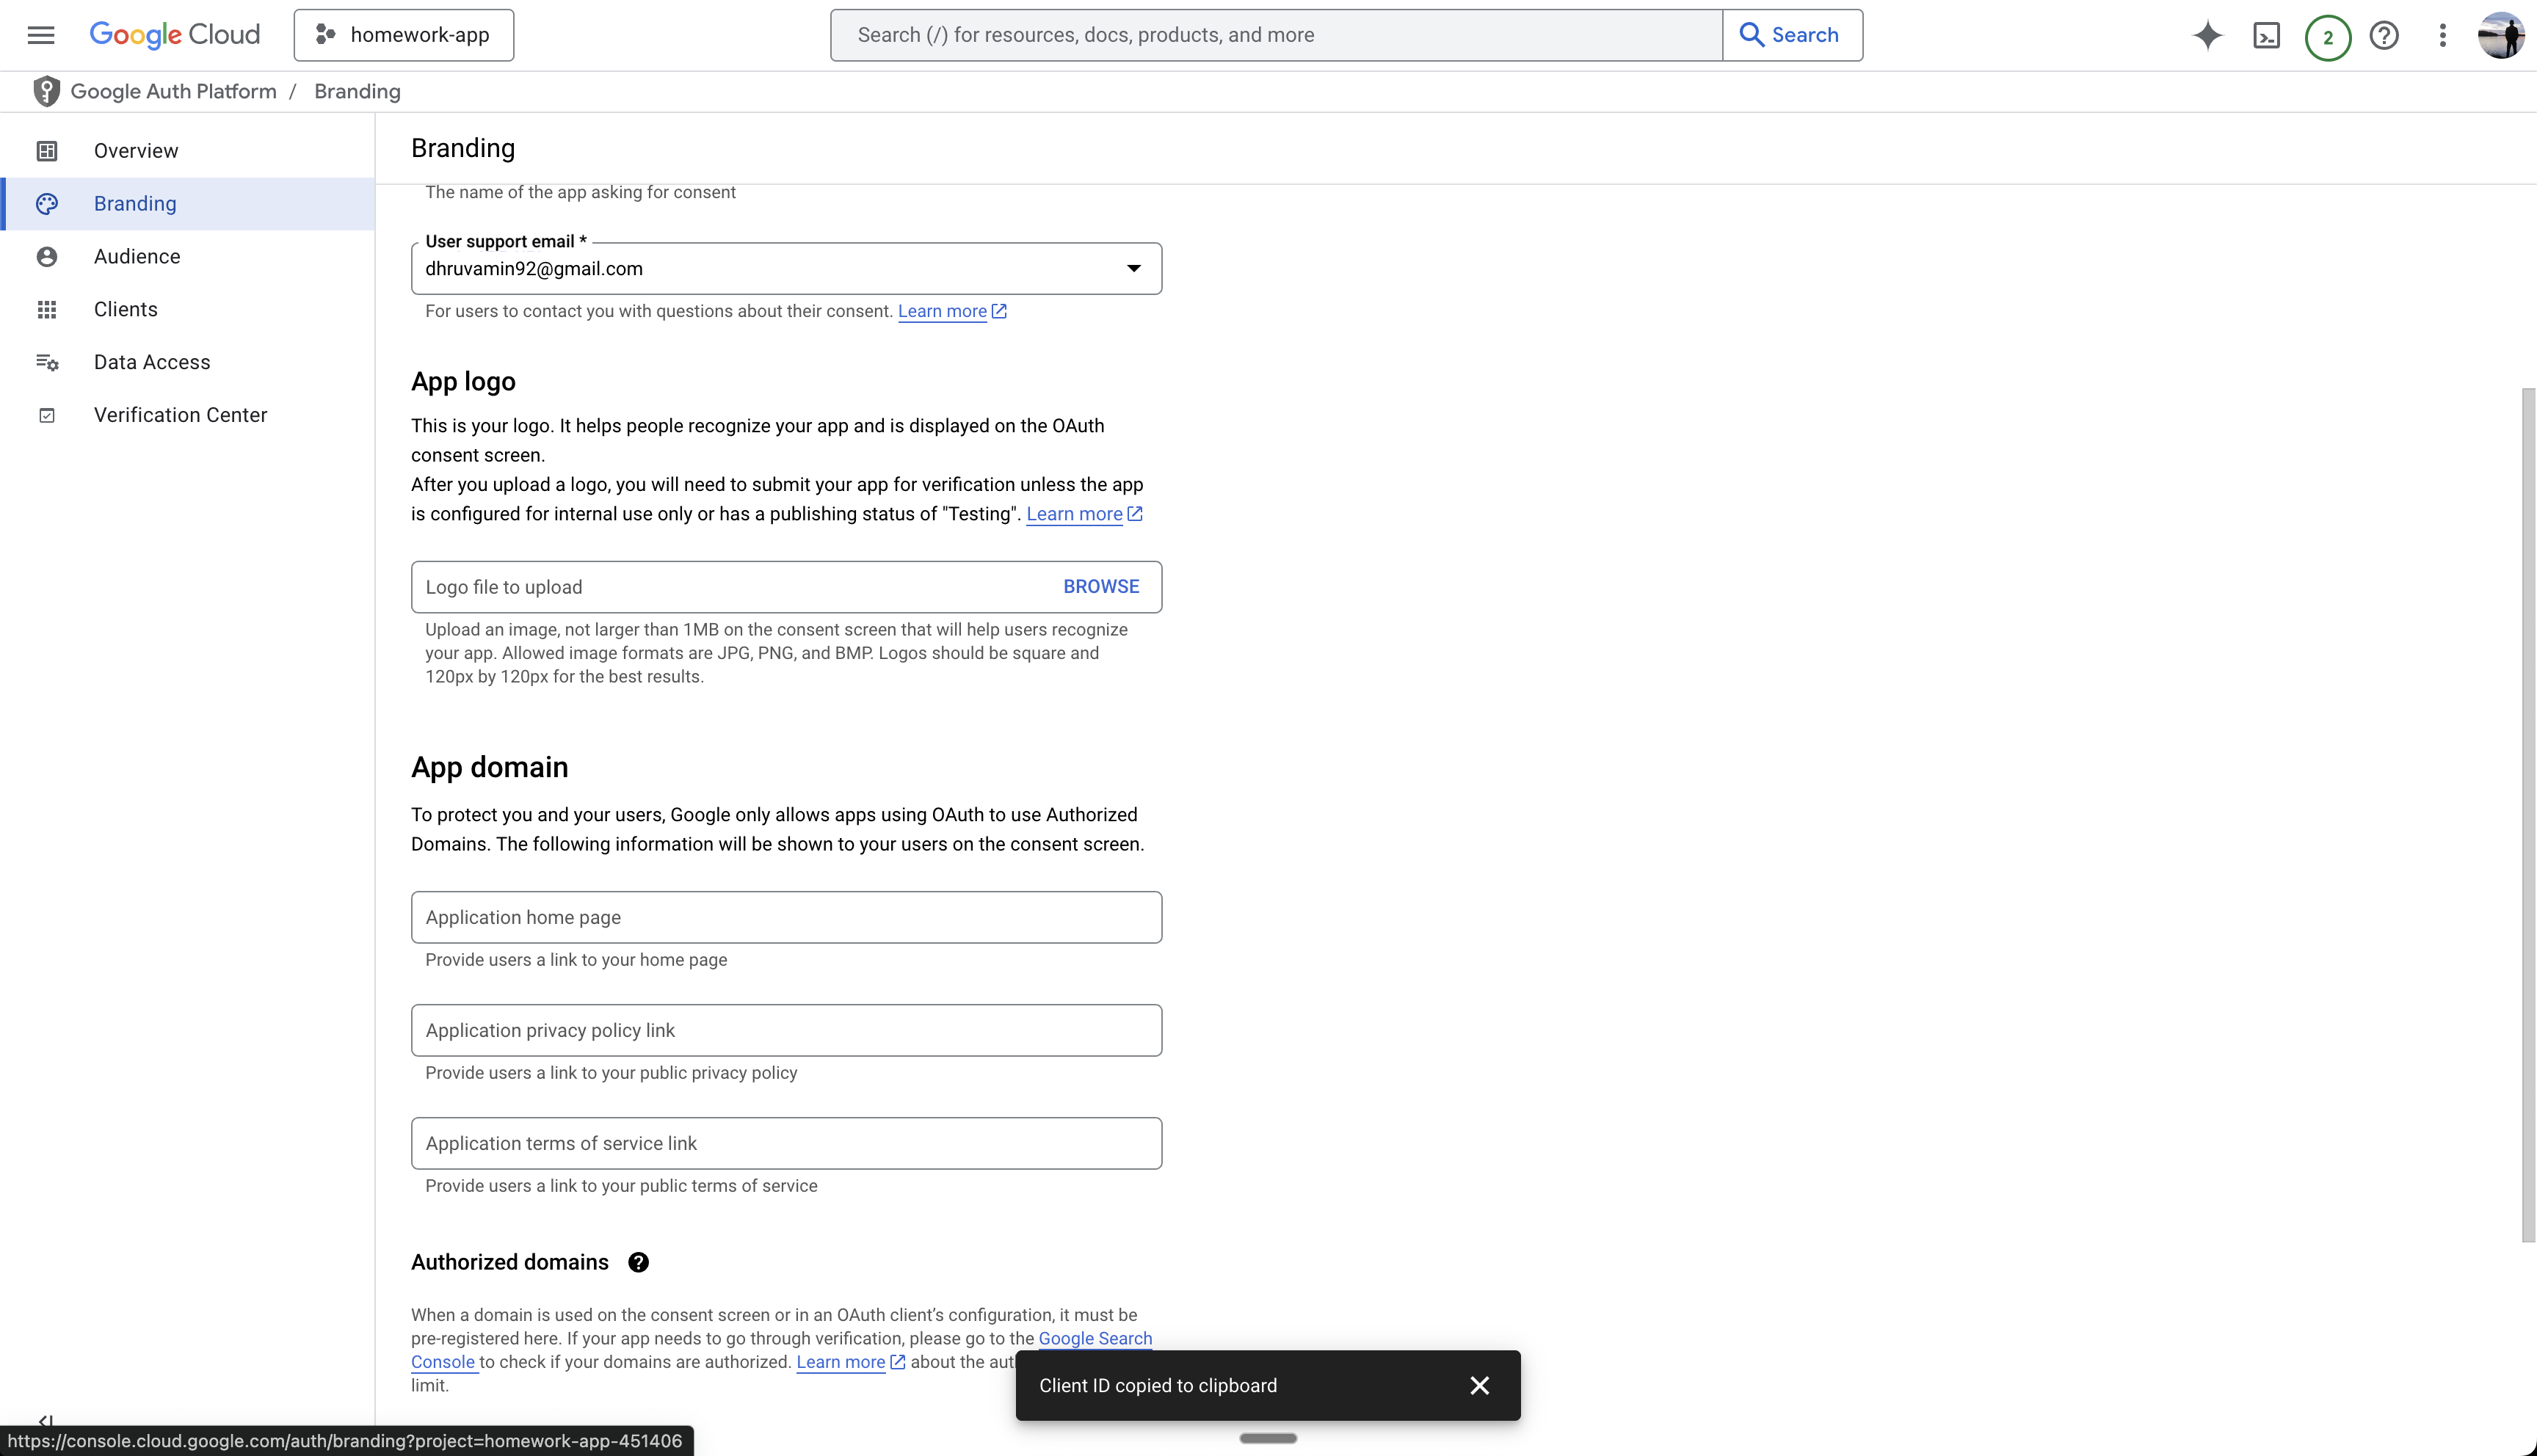Open Verification Center in the sidebar
Image resolution: width=2537 pixels, height=1456 pixels.
[188, 415]
